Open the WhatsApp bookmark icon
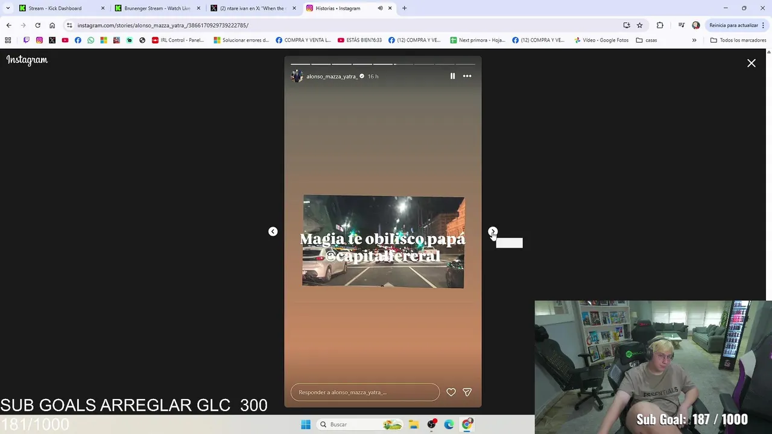 click(x=90, y=40)
